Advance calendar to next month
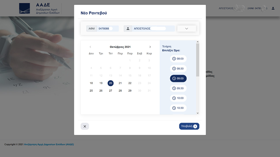Screen dimensions: 280x157 [150, 47]
